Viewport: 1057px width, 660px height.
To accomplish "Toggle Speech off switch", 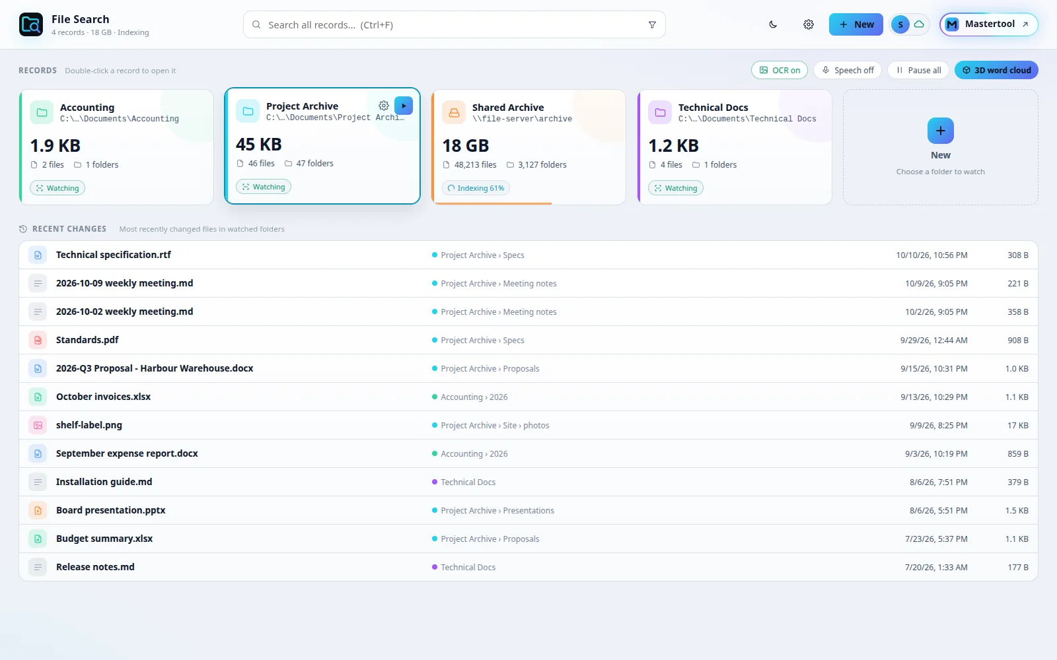I will click(848, 70).
